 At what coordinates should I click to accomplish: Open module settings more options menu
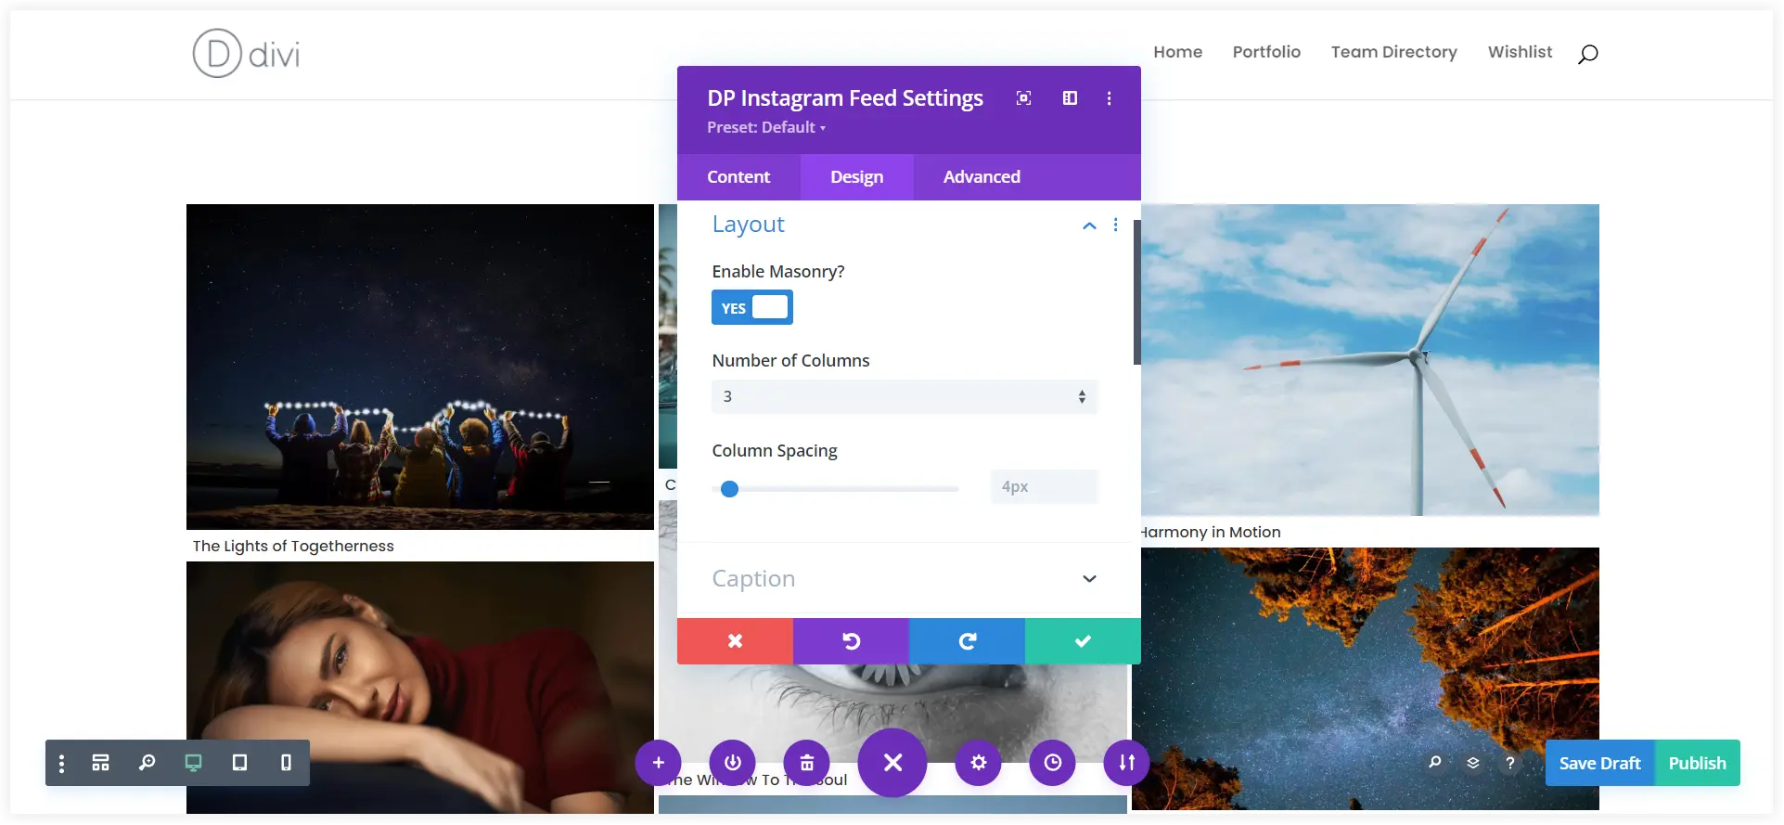click(1109, 98)
